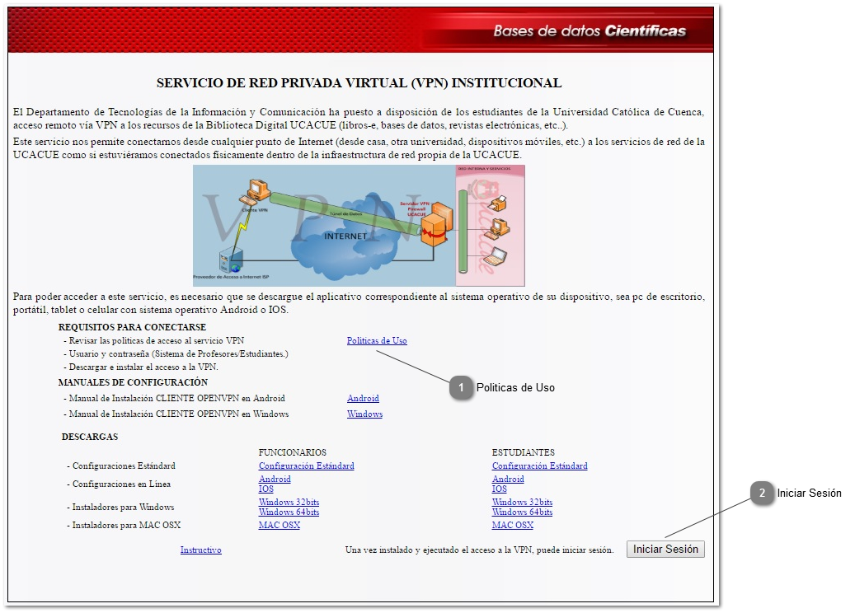Select Android online configuration for FUNCIONARIOS
Viewport: 855px width, 613px height.
[275, 479]
